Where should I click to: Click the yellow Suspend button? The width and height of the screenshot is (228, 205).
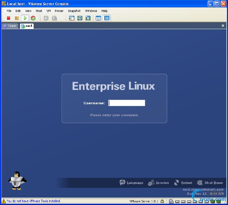pos(17,18)
